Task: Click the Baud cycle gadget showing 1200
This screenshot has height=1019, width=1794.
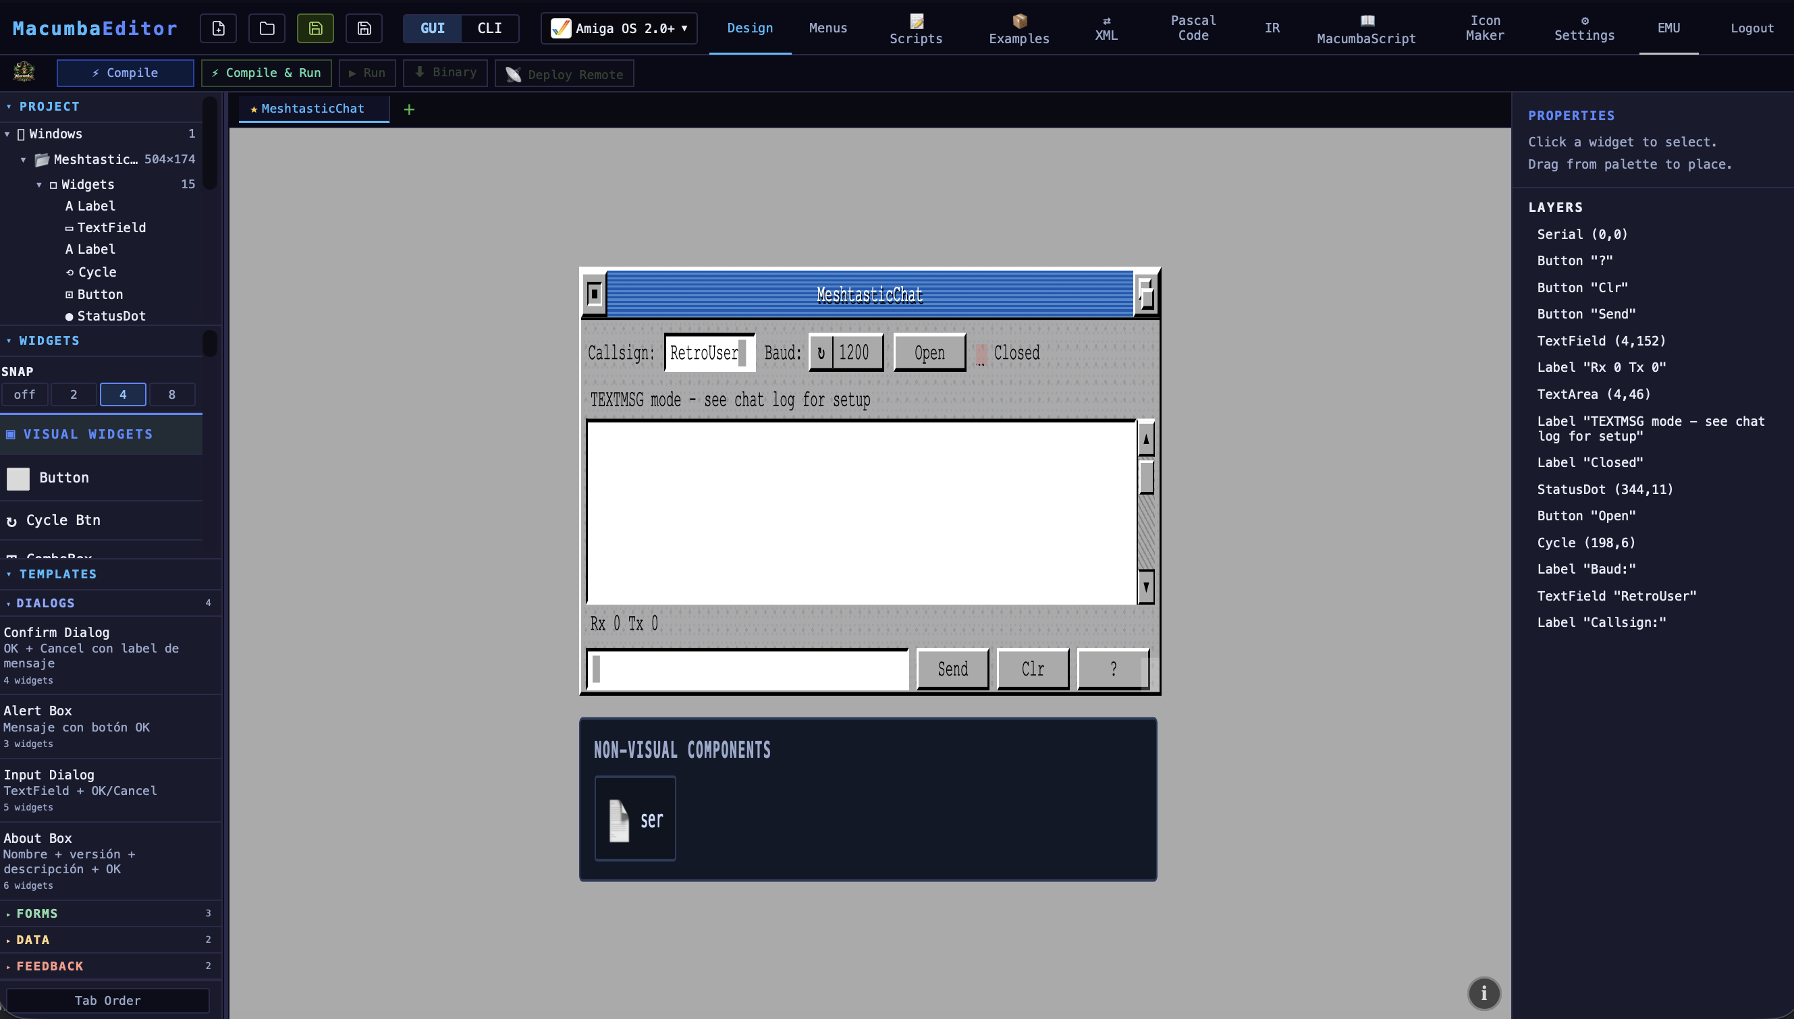Action: click(846, 353)
